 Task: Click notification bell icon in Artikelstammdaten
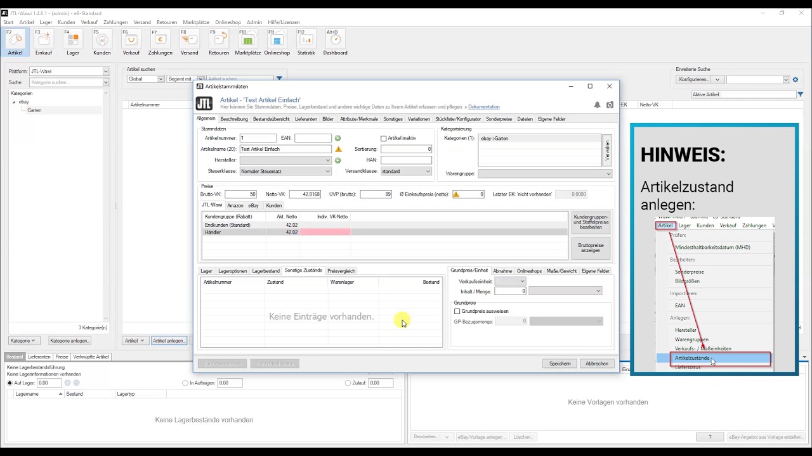(597, 105)
